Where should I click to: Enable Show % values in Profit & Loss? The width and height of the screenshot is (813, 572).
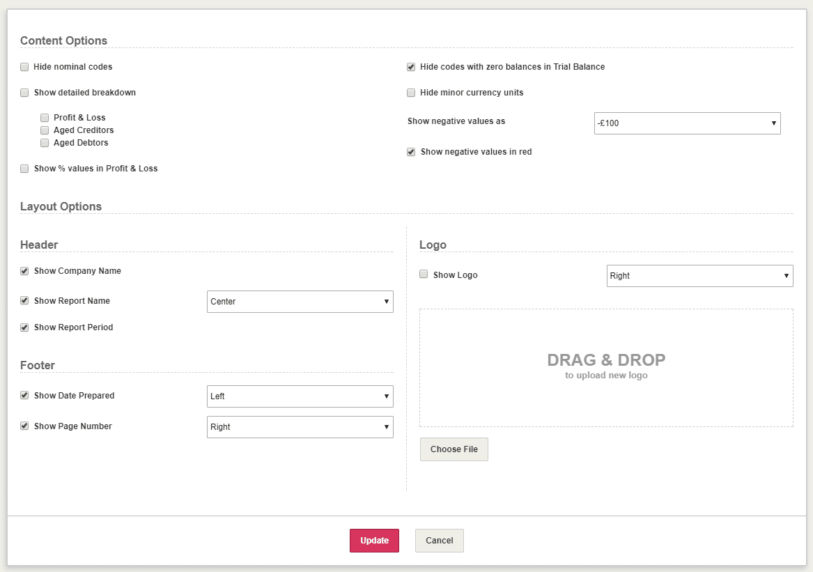[x=24, y=169]
